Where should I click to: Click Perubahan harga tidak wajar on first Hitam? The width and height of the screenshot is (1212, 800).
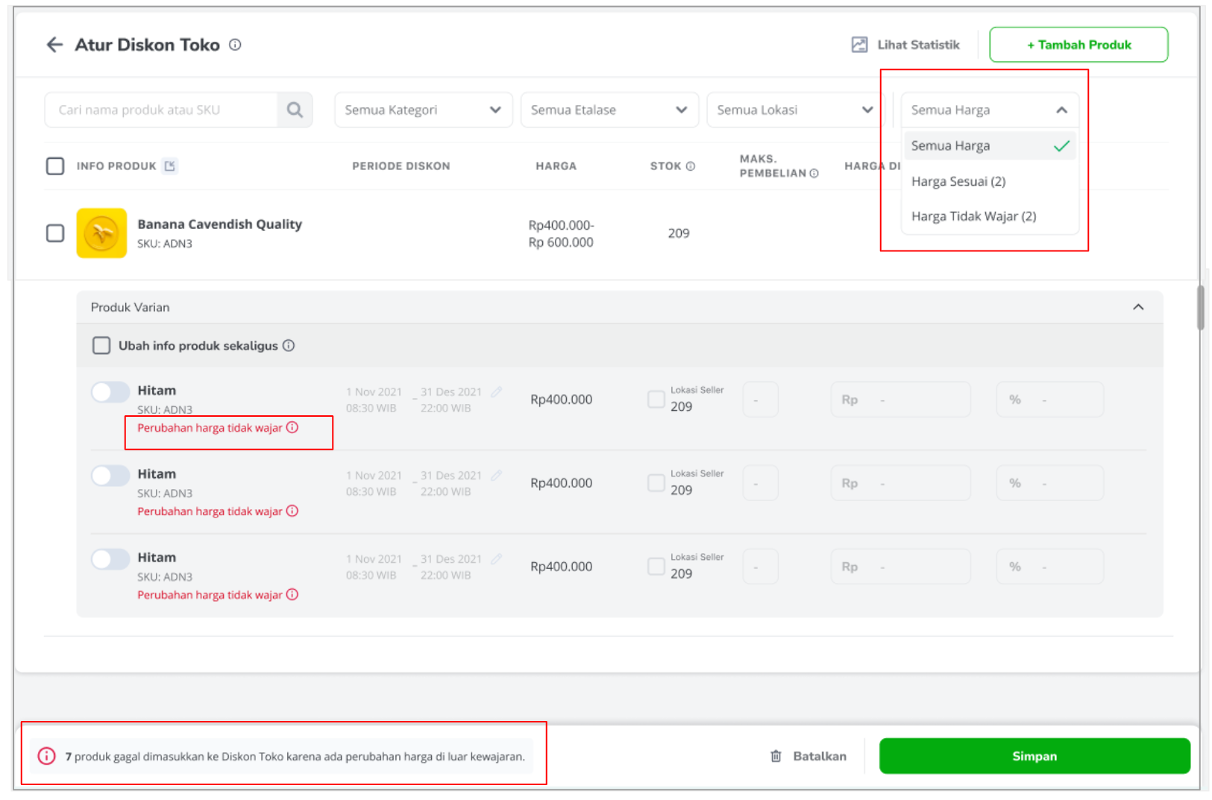pos(210,428)
